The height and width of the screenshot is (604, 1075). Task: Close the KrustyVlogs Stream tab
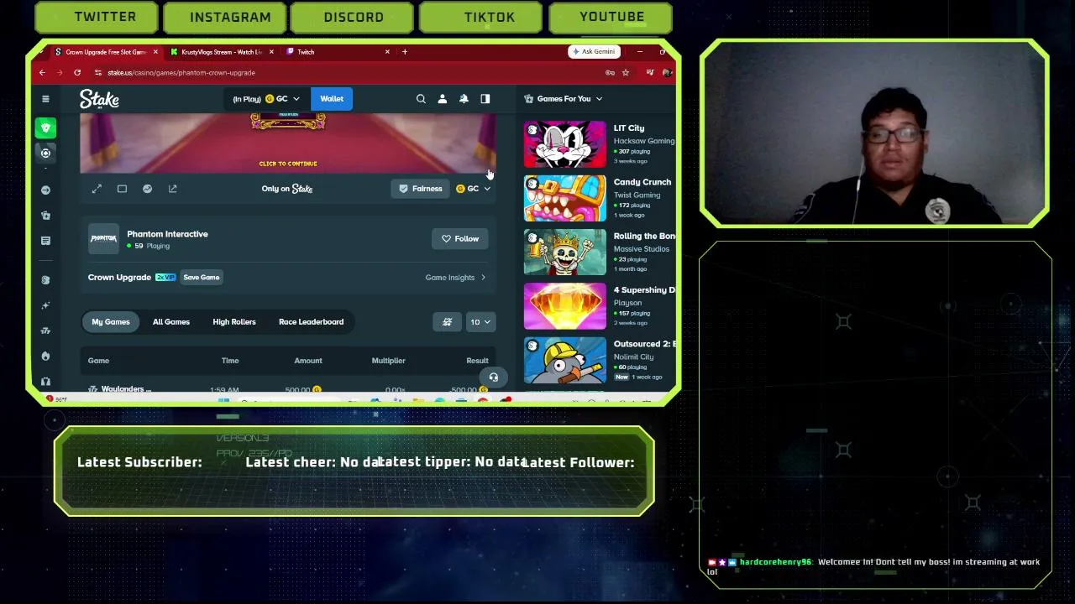271,52
